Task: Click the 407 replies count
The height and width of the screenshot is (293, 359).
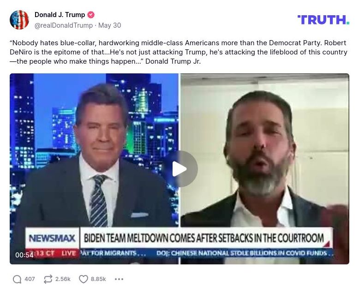Action: [x=30, y=279]
